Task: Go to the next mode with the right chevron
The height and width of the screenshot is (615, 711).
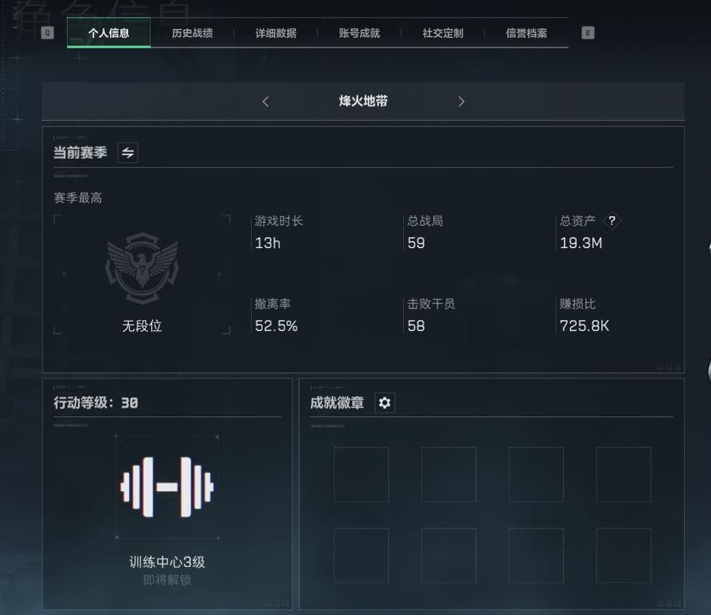Action: tap(461, 102)
